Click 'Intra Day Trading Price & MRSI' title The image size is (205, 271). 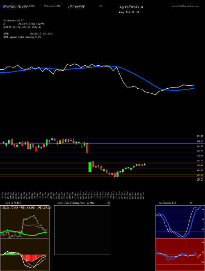tap(84, 203)
